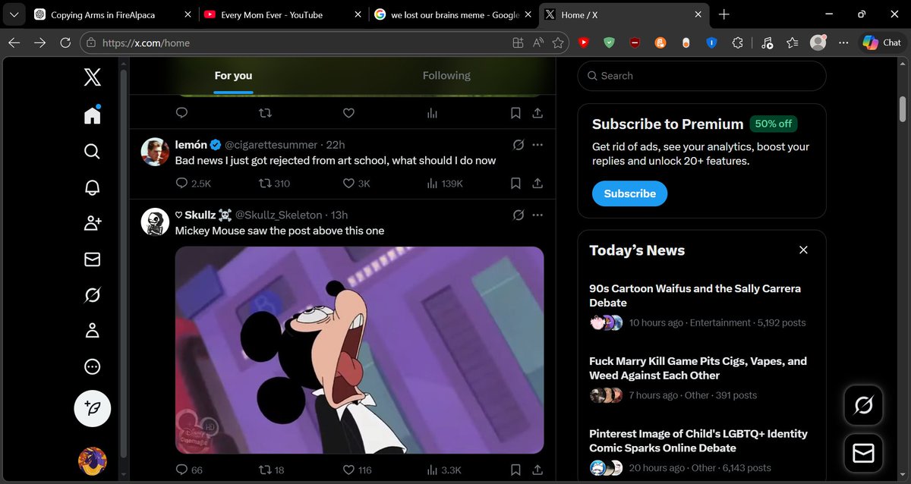
Task: Open Explore search icon in sidebar
Action: tap(92, 152)
